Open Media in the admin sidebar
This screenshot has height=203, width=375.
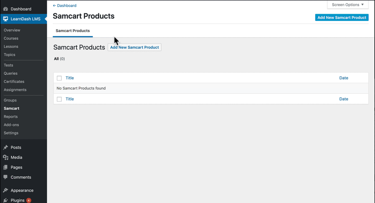[x=16, y=157]
